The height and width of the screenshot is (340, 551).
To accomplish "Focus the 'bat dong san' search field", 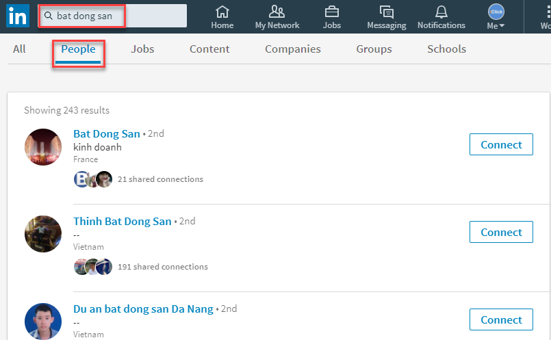I will 114,16.
